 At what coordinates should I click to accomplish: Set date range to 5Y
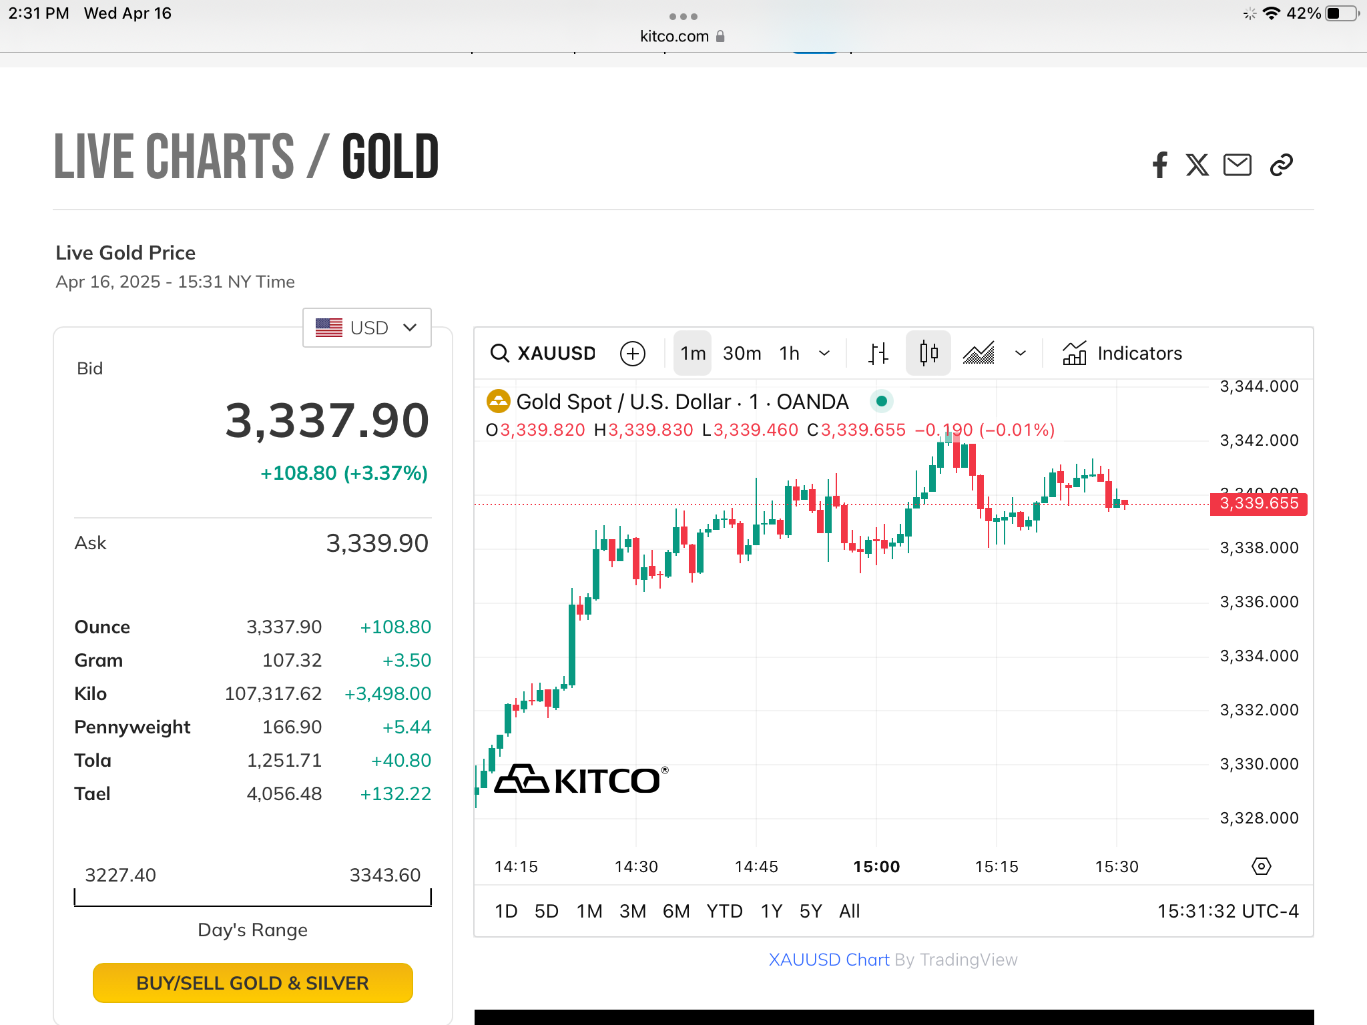[811, 911]
